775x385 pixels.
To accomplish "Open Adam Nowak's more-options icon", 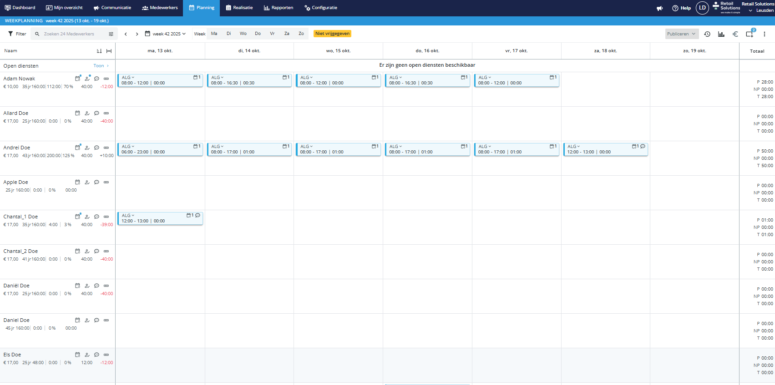I will point(106,79).
